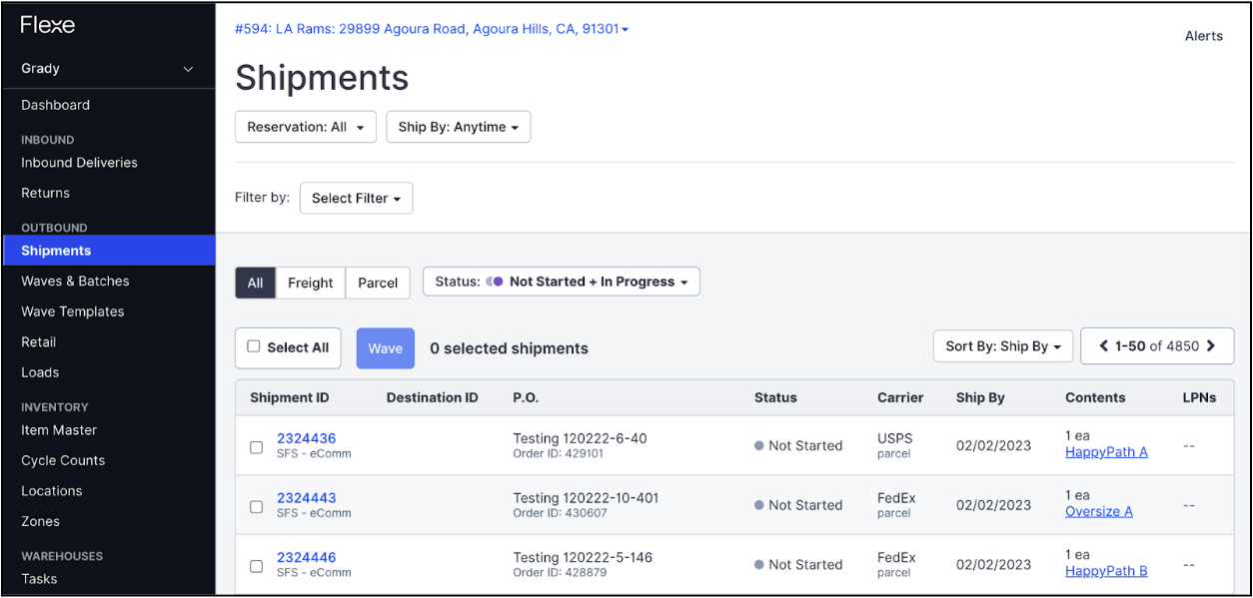1253x598 pixels.
Task: Open the warehouse address selector for #594 LA Rams
Action: pyautogui.click(x=432, y=29)
